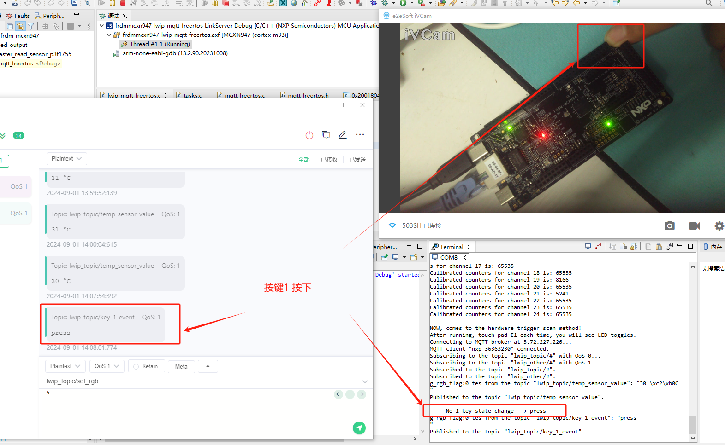725x445 pixels.
Task: Click the edit pencil icon in MQTTX
Action: tap(343, 135)
